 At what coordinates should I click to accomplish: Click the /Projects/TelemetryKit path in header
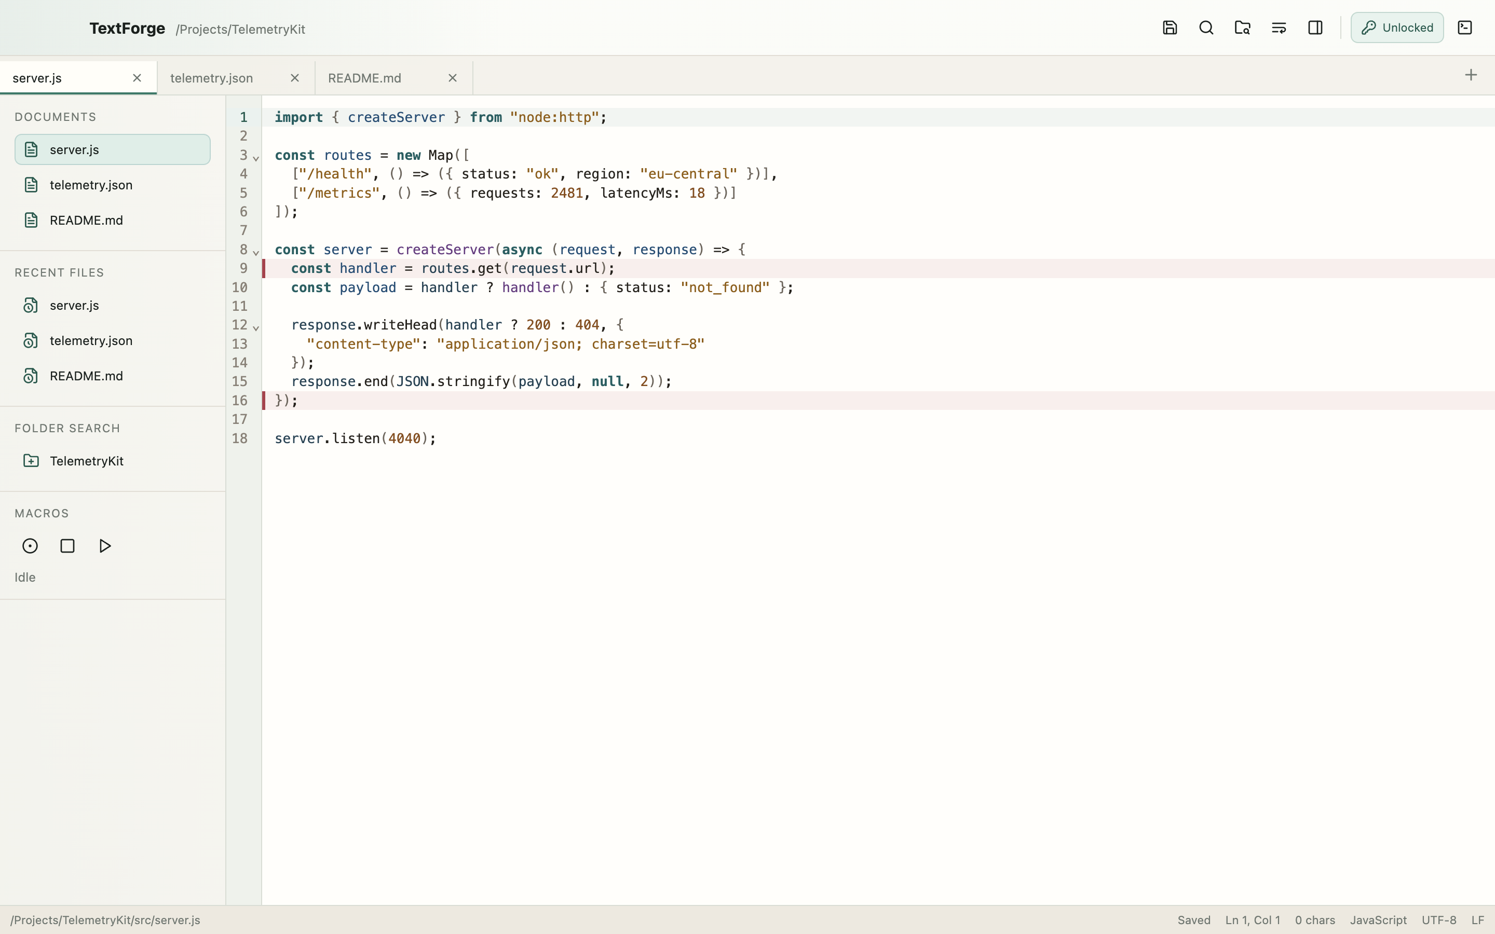240,29
